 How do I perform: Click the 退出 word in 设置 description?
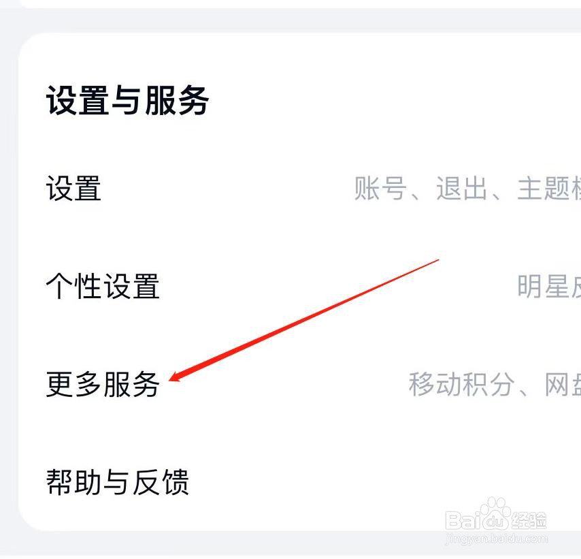462,189
